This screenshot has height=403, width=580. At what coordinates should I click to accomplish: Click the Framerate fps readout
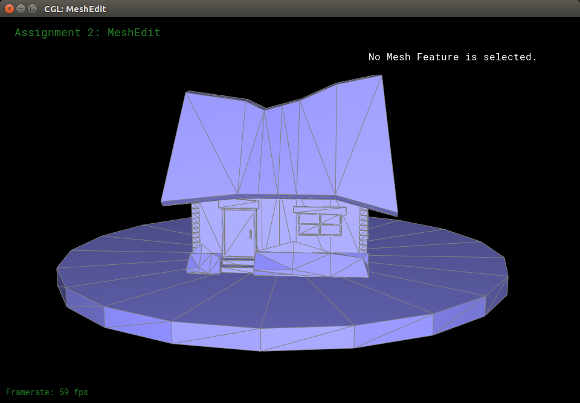click(47, 392)
